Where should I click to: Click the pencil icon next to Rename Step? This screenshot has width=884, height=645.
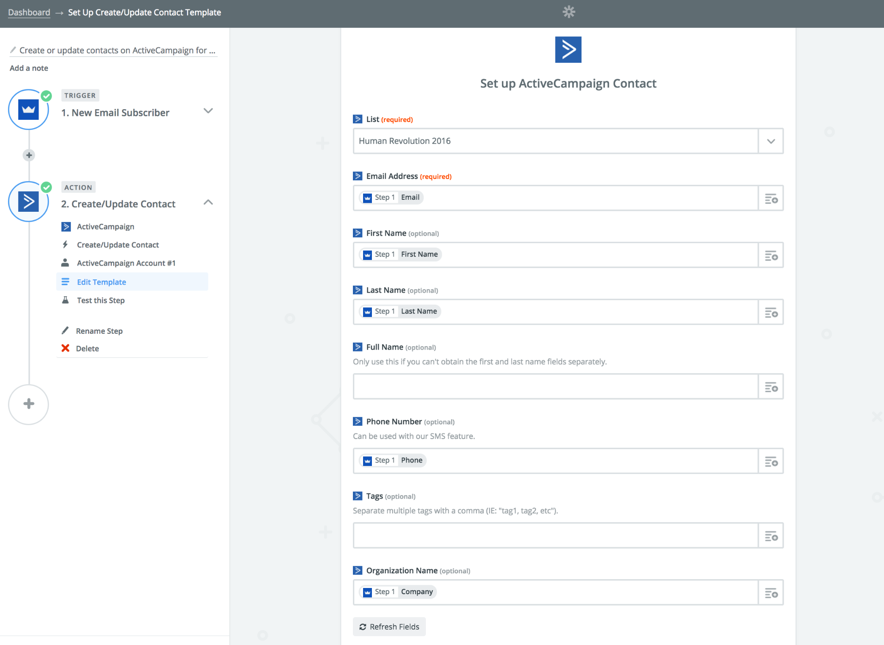click(x=65, y=331)
